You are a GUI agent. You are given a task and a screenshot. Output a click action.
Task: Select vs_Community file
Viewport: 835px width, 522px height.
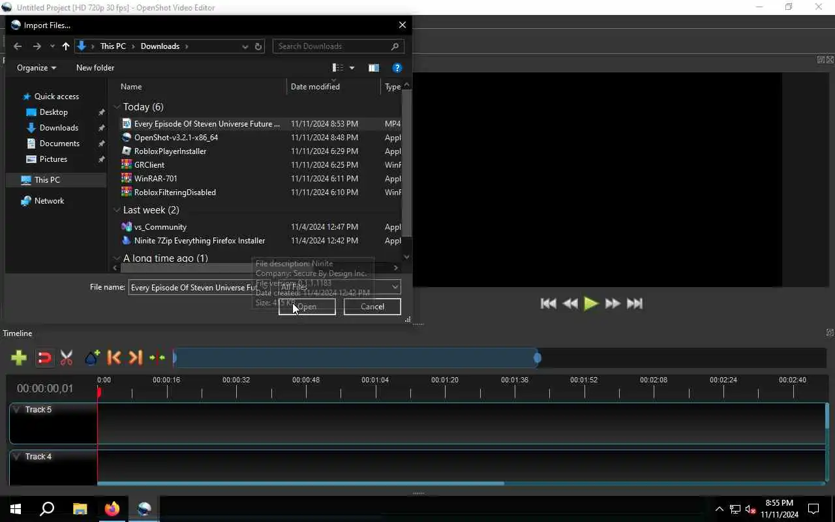[x=160, y=227]
